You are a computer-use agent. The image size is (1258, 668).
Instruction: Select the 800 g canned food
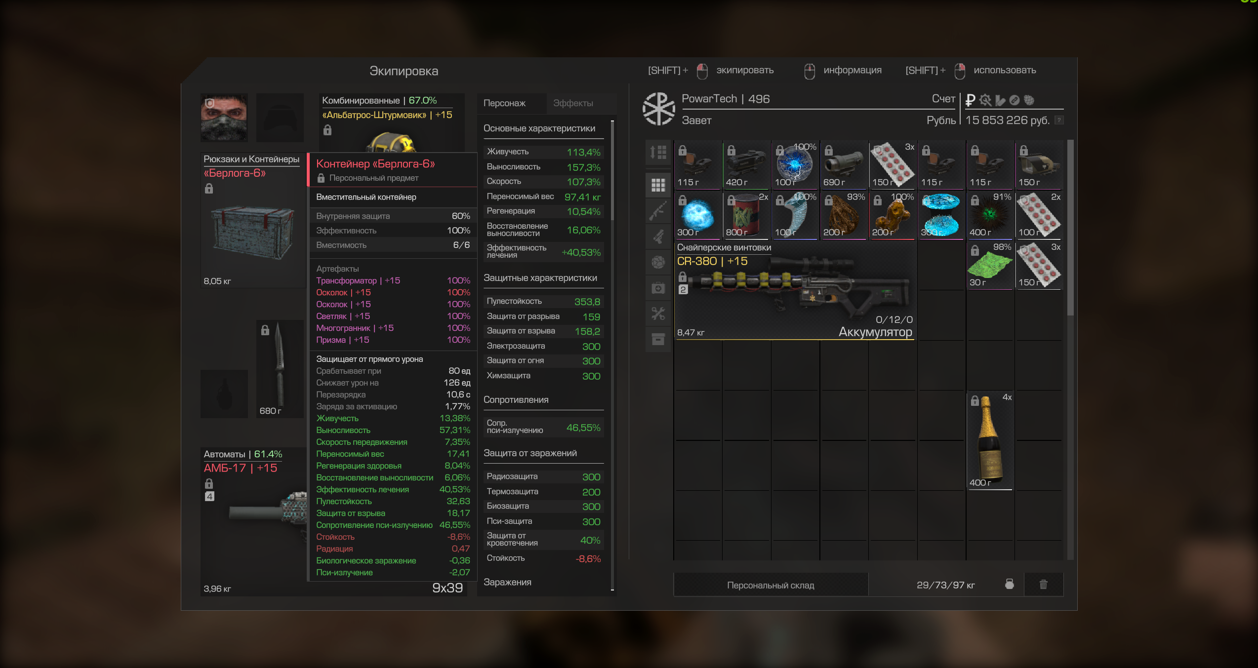[x=746, y=215]
